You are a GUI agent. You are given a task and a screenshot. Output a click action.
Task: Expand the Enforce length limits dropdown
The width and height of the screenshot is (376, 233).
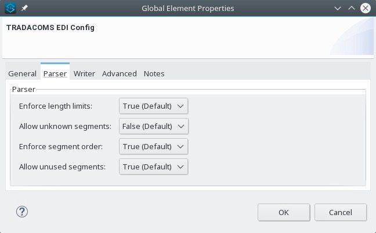click(154, 106)
